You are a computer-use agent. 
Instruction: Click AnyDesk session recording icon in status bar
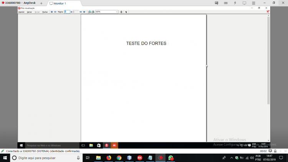coord(270,151)
